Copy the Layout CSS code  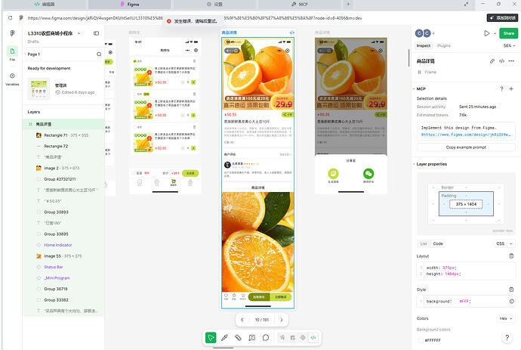pos(511,256)
